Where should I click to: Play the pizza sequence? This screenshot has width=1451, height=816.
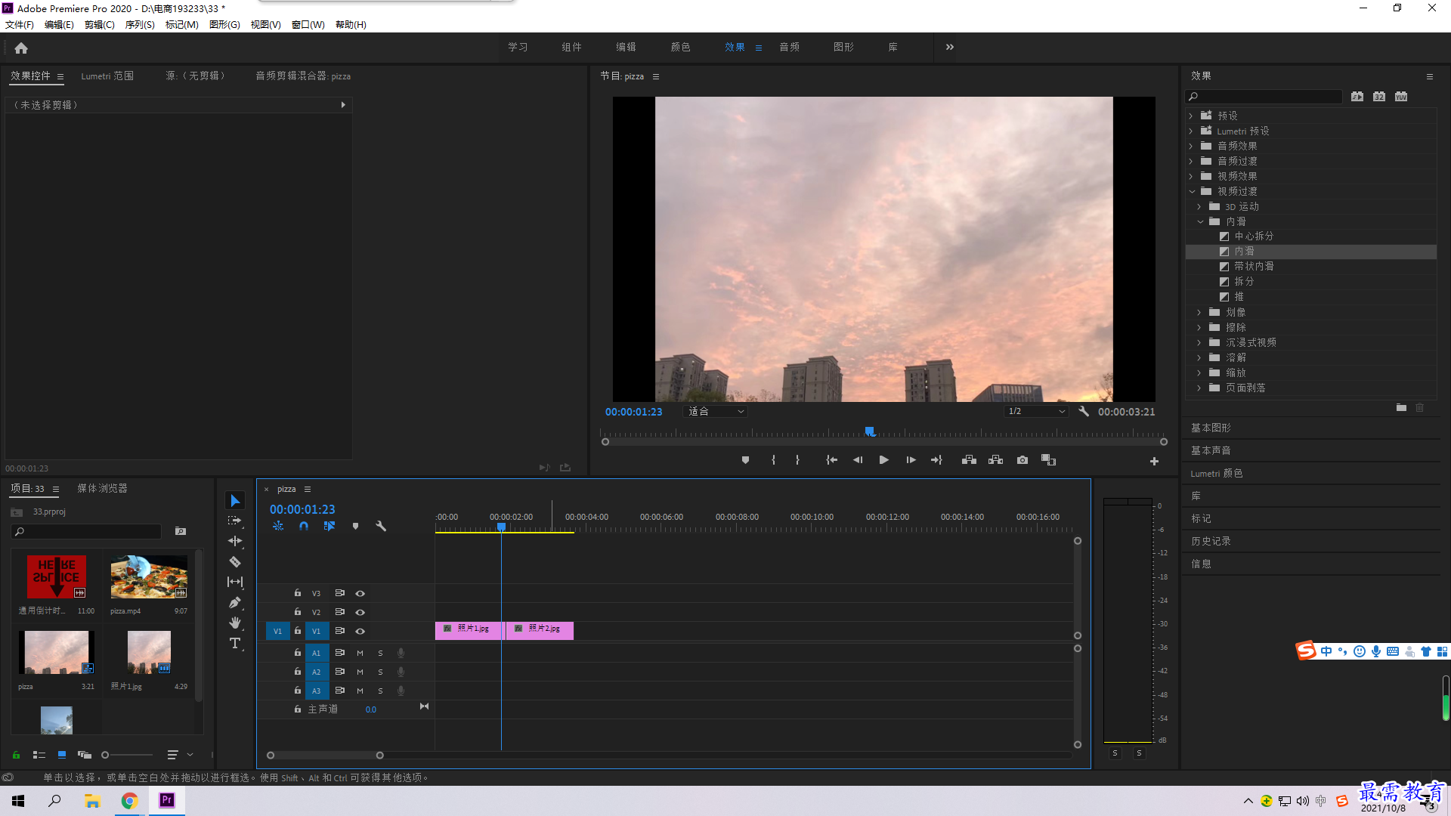point(883,460)
